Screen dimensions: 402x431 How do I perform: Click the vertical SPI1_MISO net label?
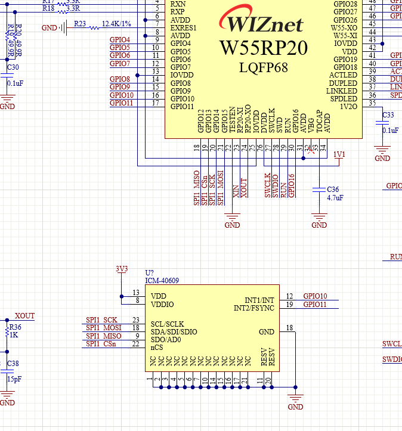coord(197,188)
